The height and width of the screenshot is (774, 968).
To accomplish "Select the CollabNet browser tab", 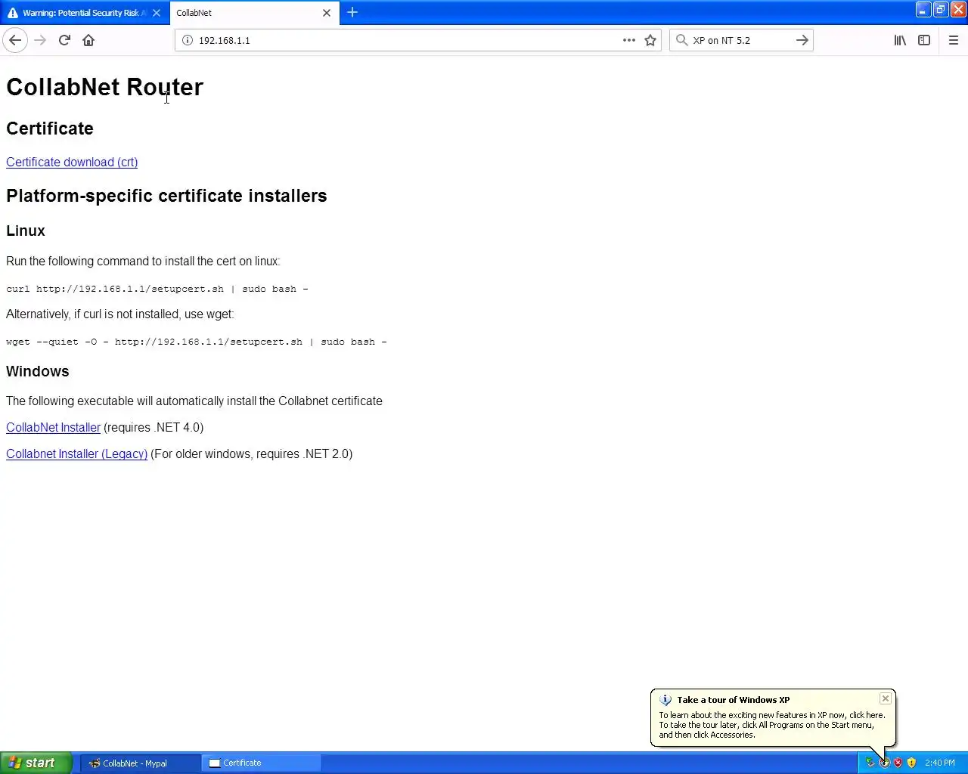I will [254, 13].
